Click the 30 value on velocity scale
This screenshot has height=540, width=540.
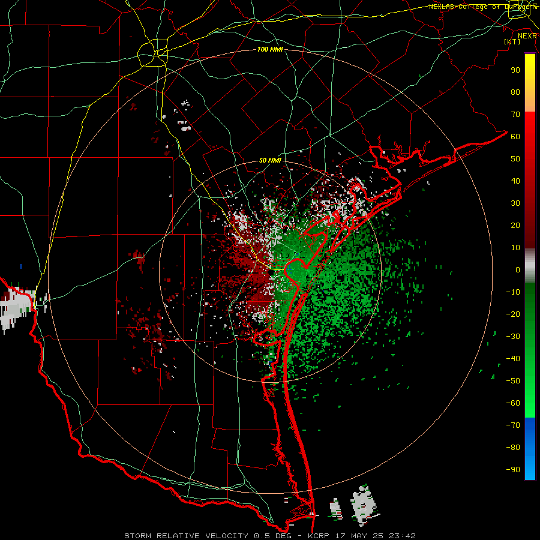pos(515,203)
